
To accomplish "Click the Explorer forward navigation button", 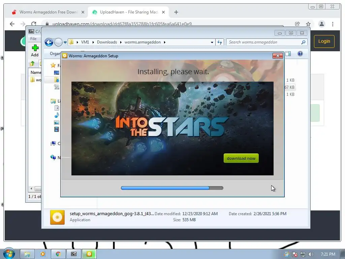I will pos(58,42).
